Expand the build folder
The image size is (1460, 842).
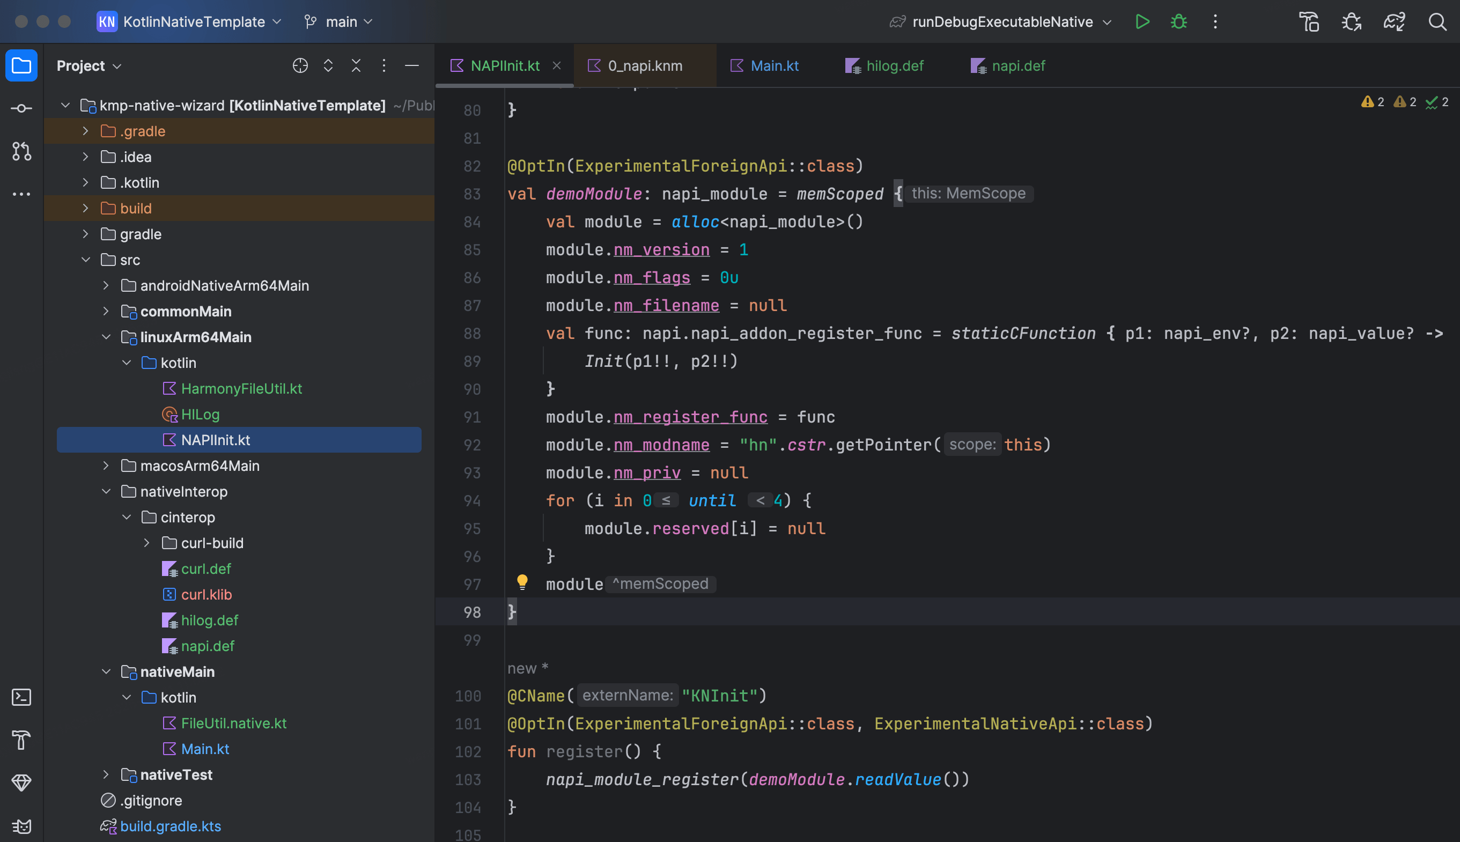point(86,208)
